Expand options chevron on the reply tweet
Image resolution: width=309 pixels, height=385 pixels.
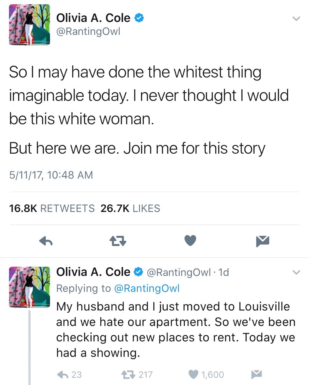coord(296,273)
